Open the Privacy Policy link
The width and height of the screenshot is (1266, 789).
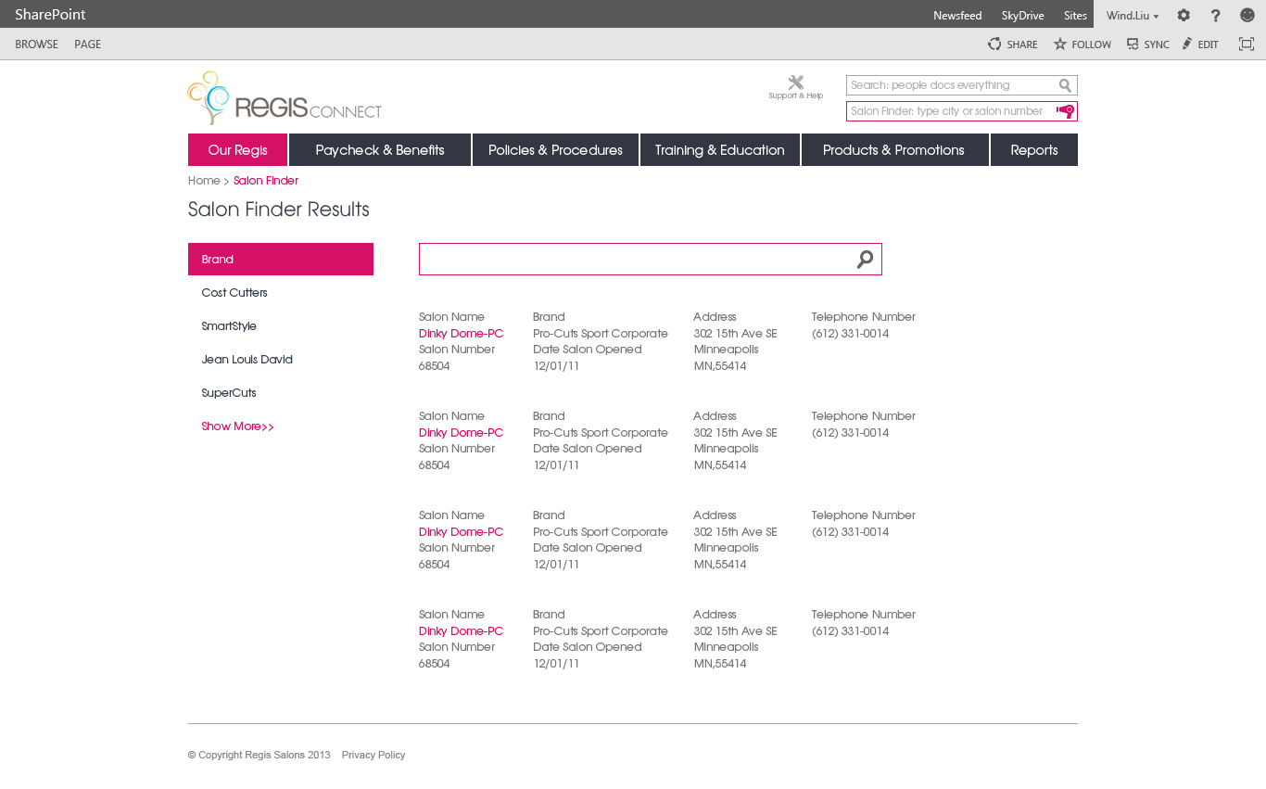point(373,755)
